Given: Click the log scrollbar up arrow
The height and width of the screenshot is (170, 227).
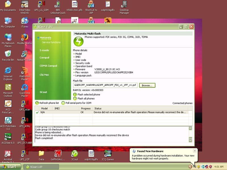Looking at the screenshot, I should click(x=190, y=128).
